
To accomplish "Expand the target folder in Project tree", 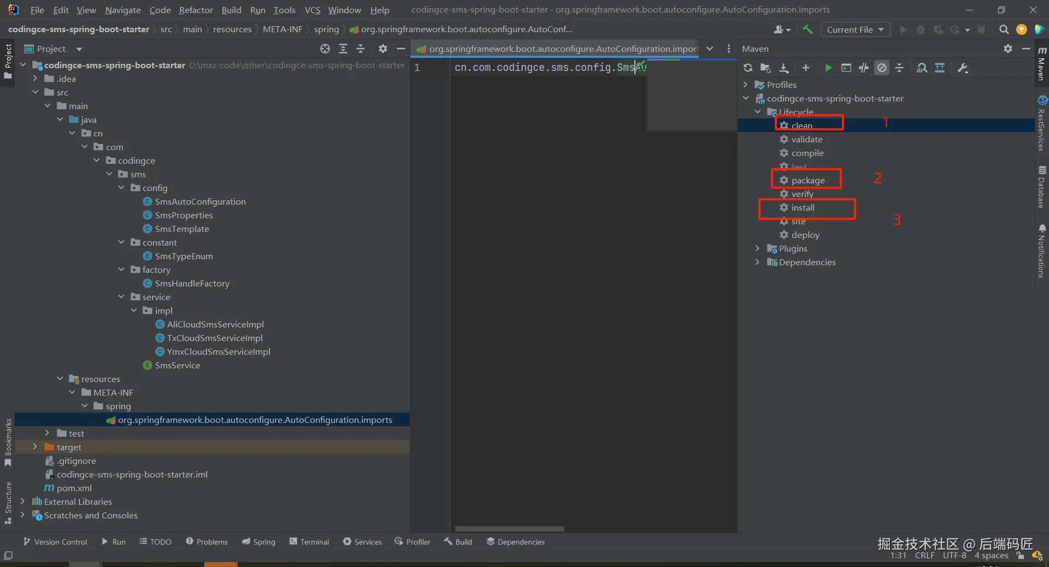I will pos(35,447).
